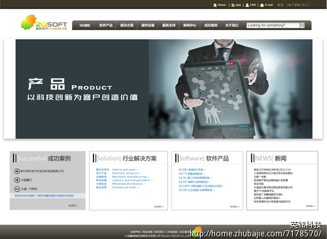Click the 'Looking for something?' search field

[273, 25]
